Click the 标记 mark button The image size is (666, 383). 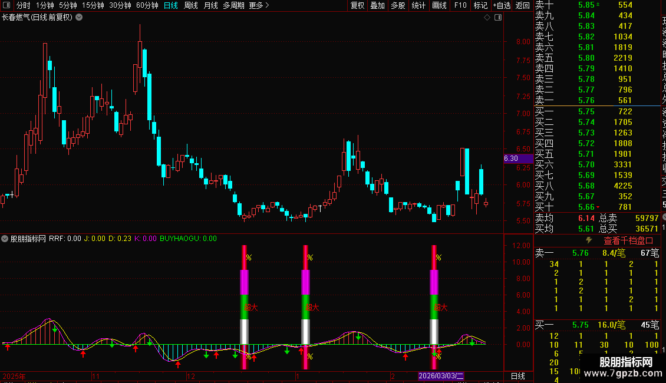(x=480, y=5)
